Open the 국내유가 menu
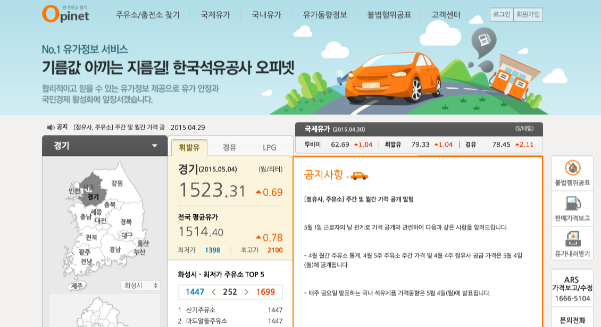Viewport: 601px width, 327px height. coord(266,15)
